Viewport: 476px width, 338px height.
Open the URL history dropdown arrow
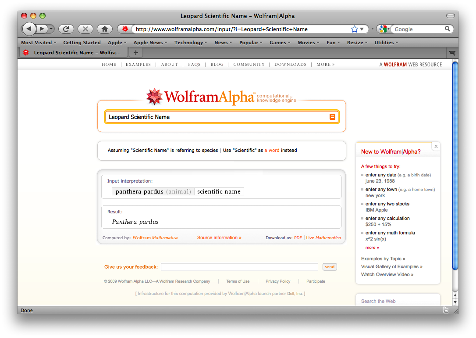362,29
